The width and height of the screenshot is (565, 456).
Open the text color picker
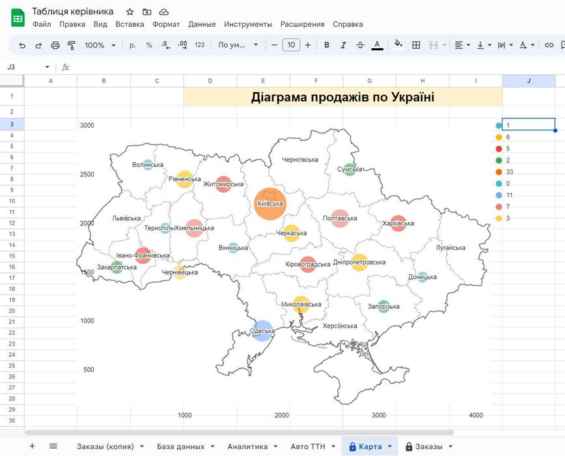click(x=378, y=46)
